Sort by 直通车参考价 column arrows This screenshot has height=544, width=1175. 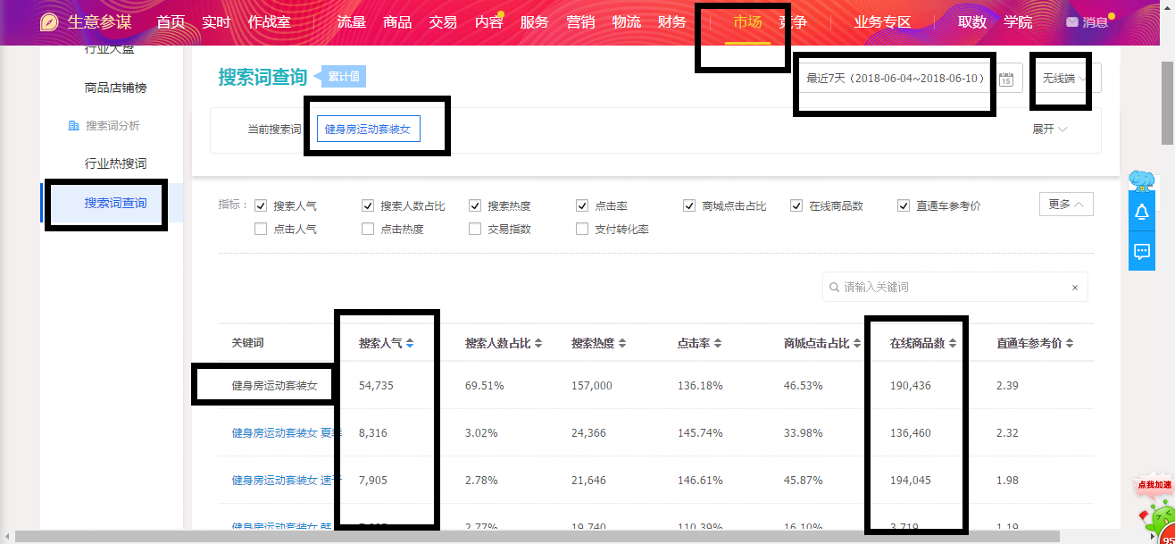1069,344
